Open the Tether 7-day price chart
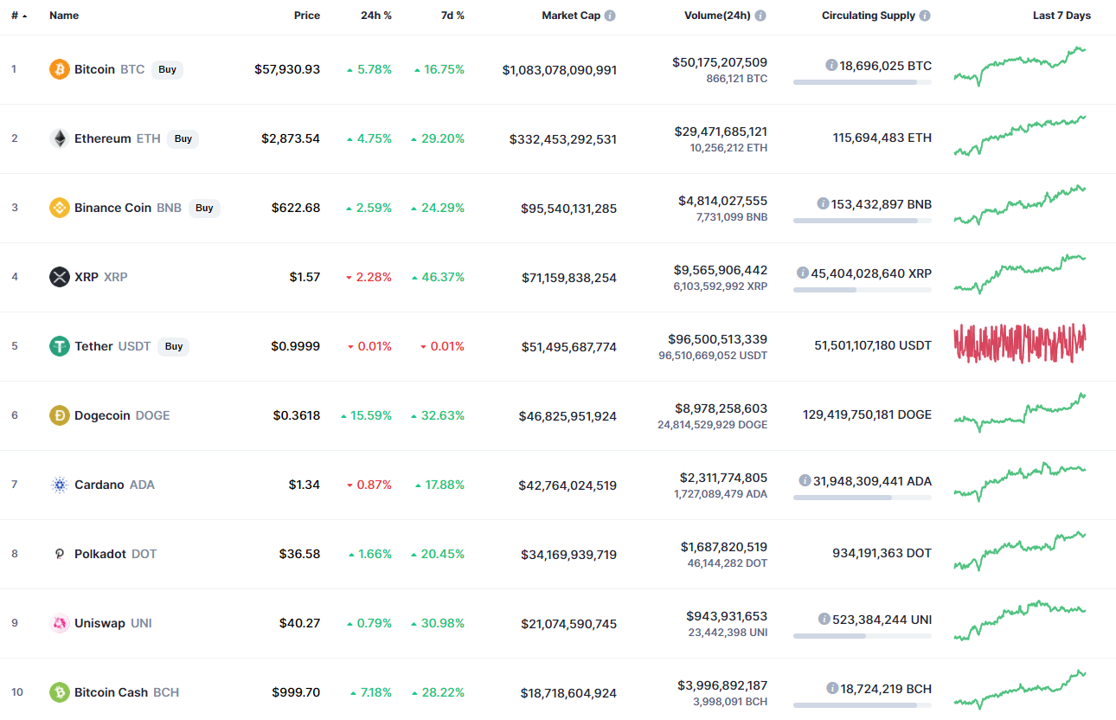 1019,344
